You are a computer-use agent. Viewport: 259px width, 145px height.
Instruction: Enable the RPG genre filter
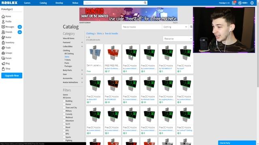tap(64, 134)
